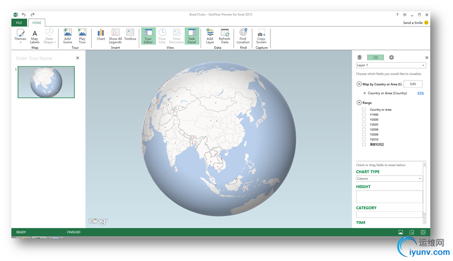This screenshot has height=261, width=453.
Task: Copy Screen to the clipboard
Action: tap(261, 36)
